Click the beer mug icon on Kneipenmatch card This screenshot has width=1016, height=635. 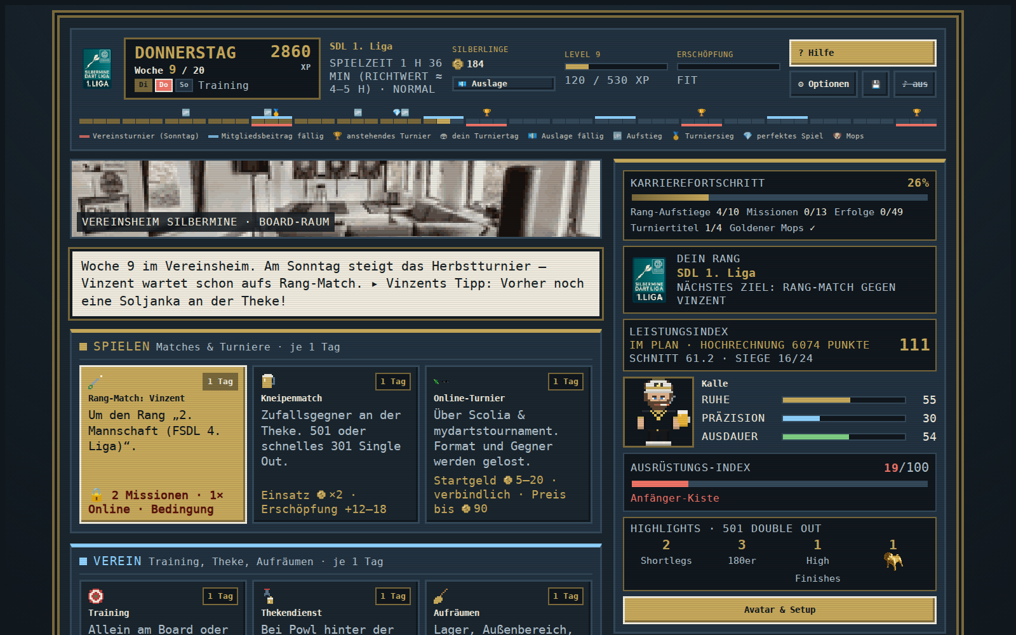pyautogui.click(x=268, y=381)
